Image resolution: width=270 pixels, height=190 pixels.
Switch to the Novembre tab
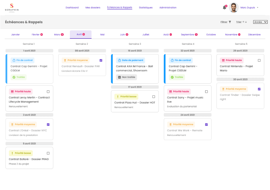click(x=233, y=34)
